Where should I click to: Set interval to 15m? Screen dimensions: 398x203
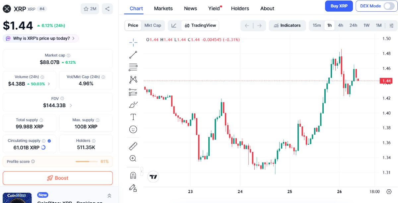(317, 26)
